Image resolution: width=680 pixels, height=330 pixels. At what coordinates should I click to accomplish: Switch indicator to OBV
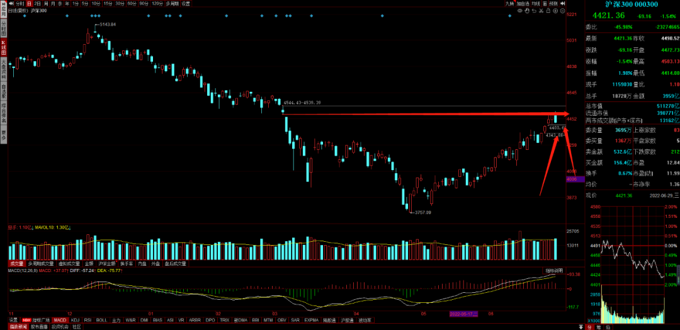pyautogui.click(x=282, y=320)
